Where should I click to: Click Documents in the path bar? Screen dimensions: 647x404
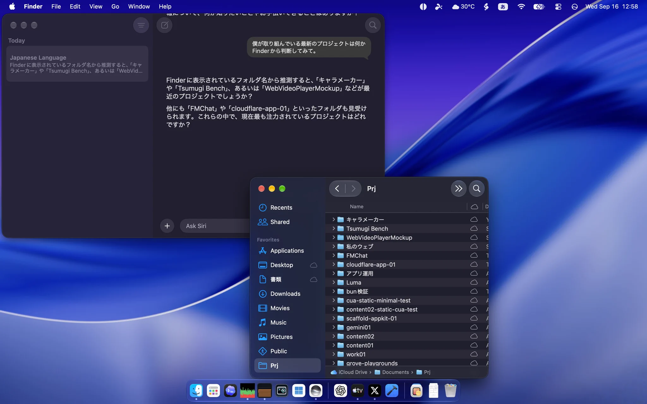pyautogui.click(x=392, y=372)
